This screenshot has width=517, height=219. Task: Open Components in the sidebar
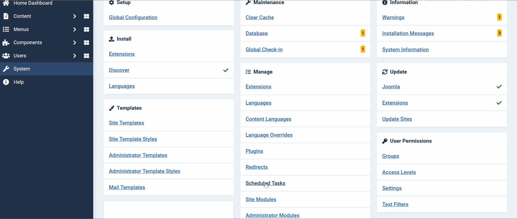[28, 43]
